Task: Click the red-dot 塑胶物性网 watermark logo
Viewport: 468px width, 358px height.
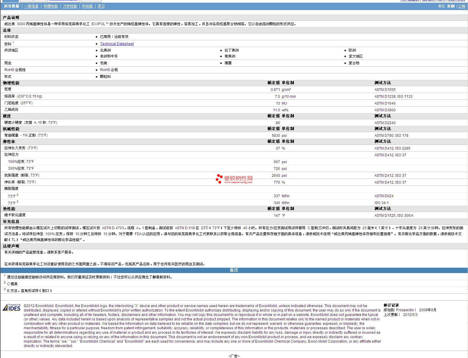Action: (x=219, y=179)
